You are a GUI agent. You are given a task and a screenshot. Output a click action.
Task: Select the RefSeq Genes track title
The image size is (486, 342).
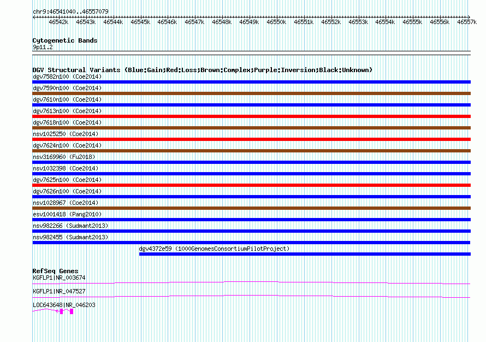[x=55, y=271]
